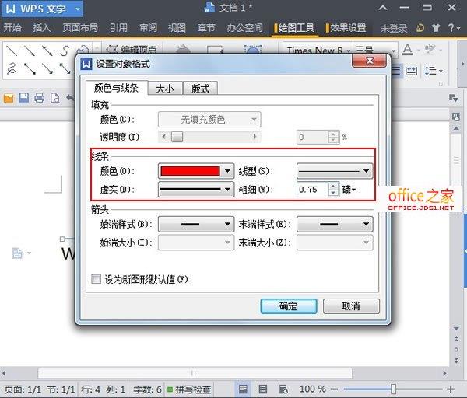
Task: Open the 办公空间 ribbon tab
Action: coord(245,28)
